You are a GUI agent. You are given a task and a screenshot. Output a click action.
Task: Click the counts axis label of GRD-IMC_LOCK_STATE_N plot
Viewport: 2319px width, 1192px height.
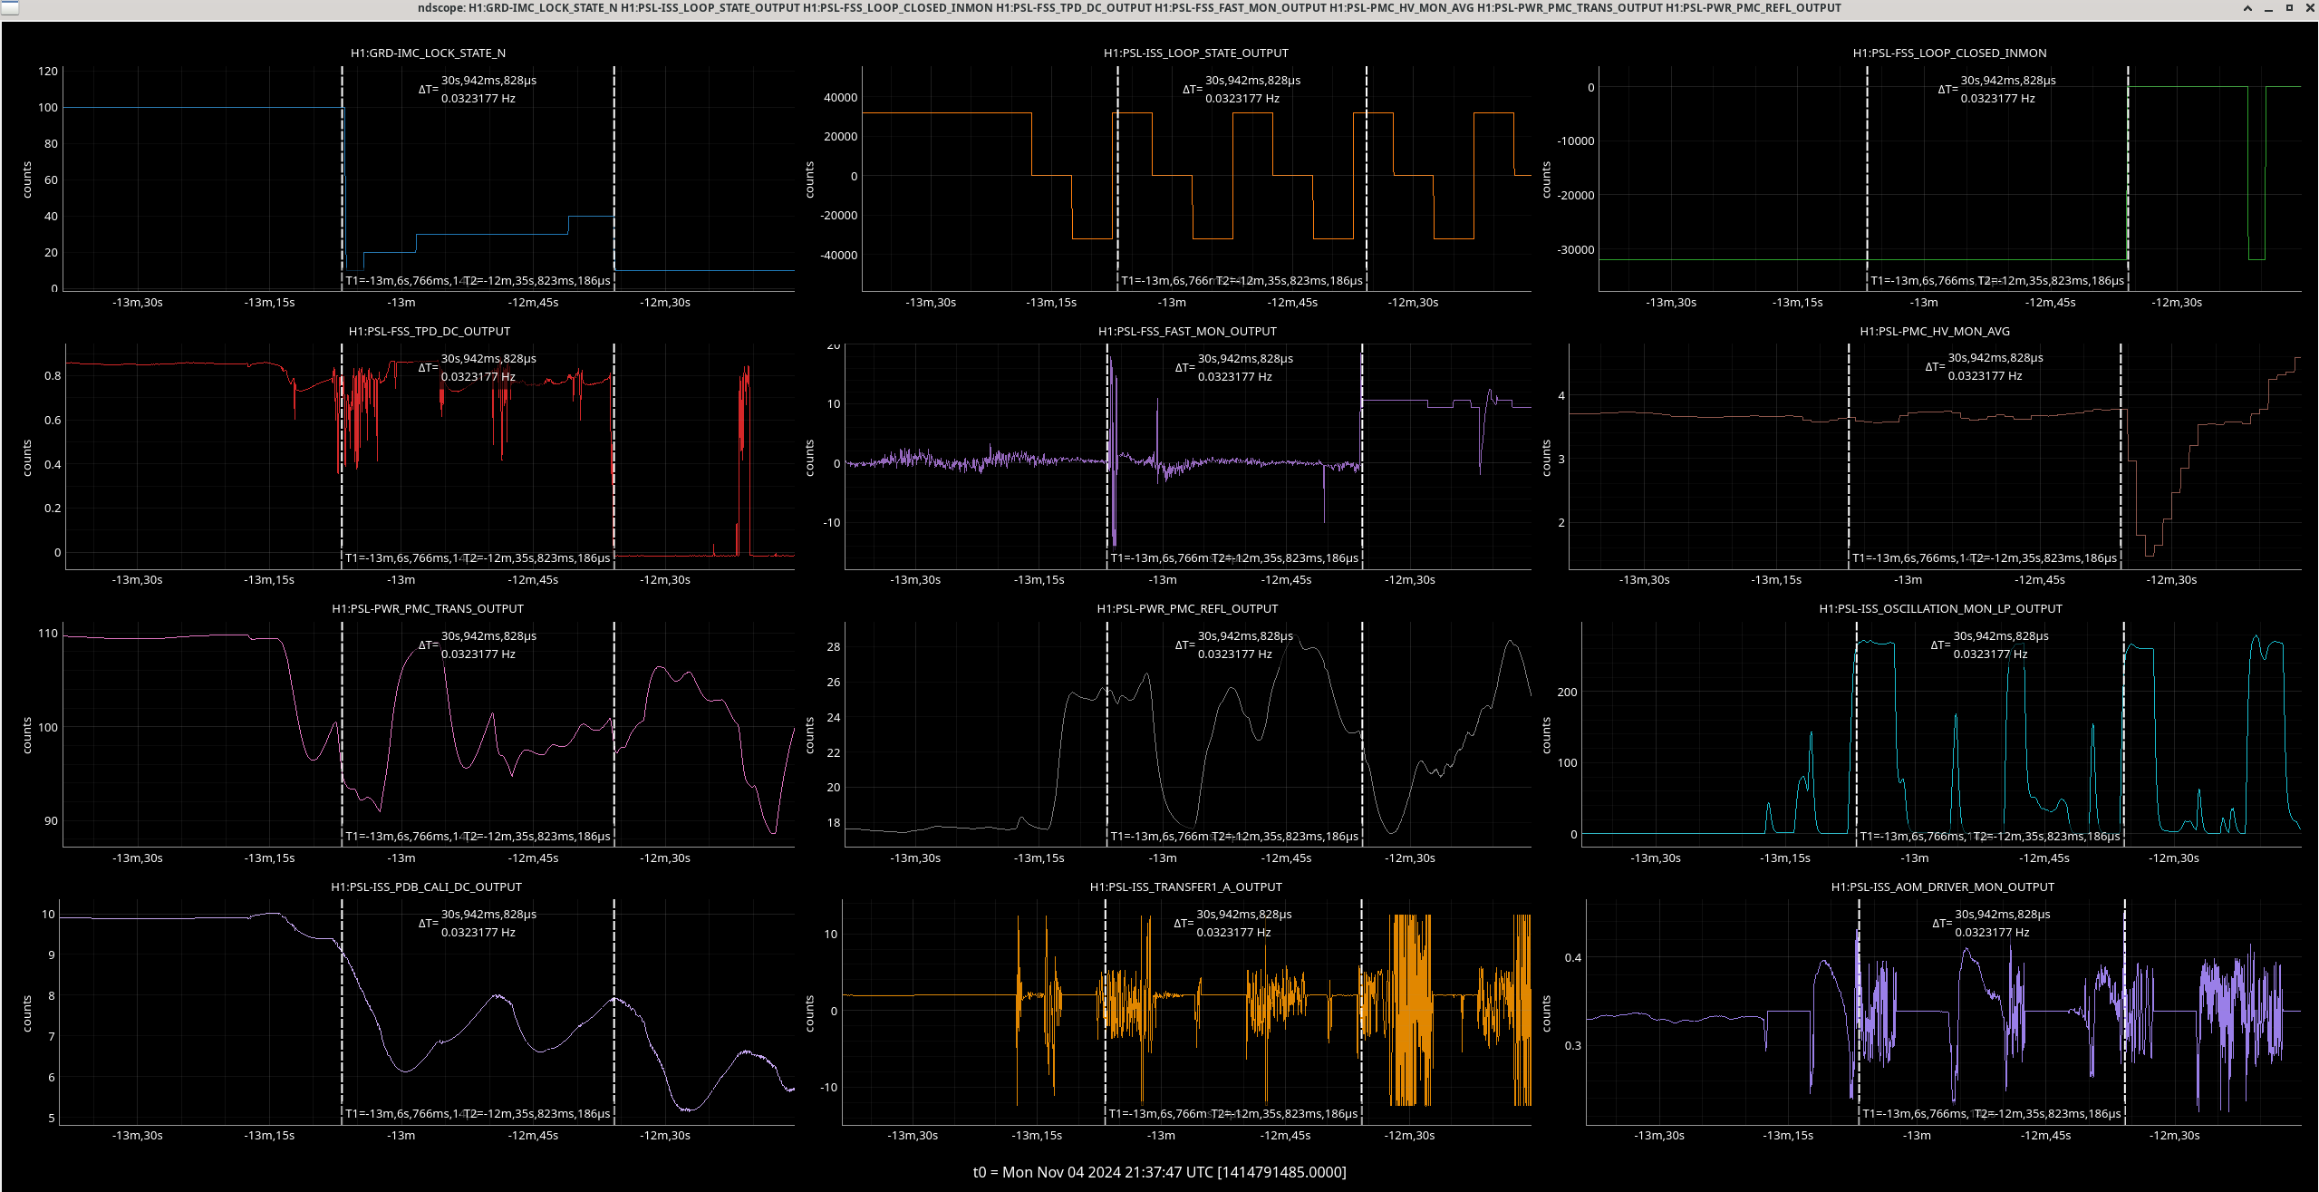tap(27, 180)
